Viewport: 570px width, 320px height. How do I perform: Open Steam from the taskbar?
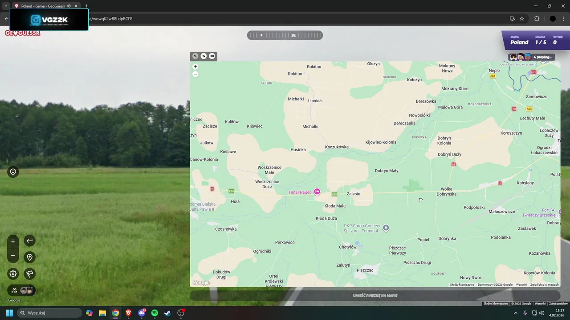[167, 313]
